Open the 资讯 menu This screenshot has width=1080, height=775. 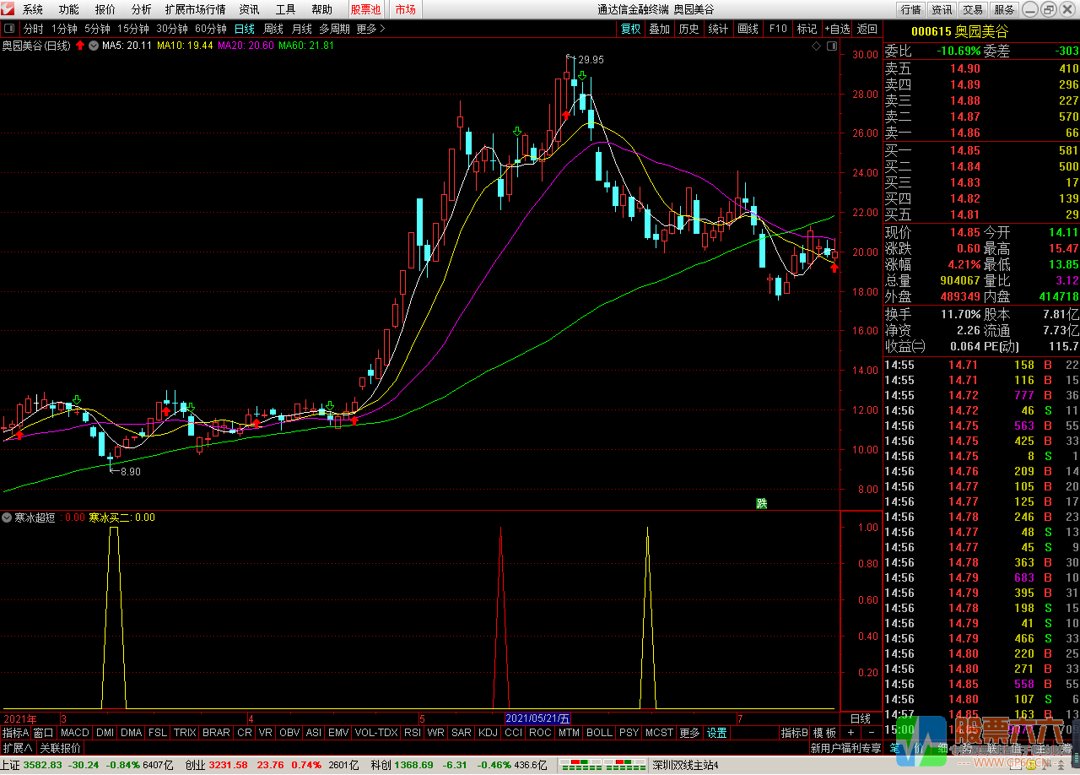[x=249, y=9]
